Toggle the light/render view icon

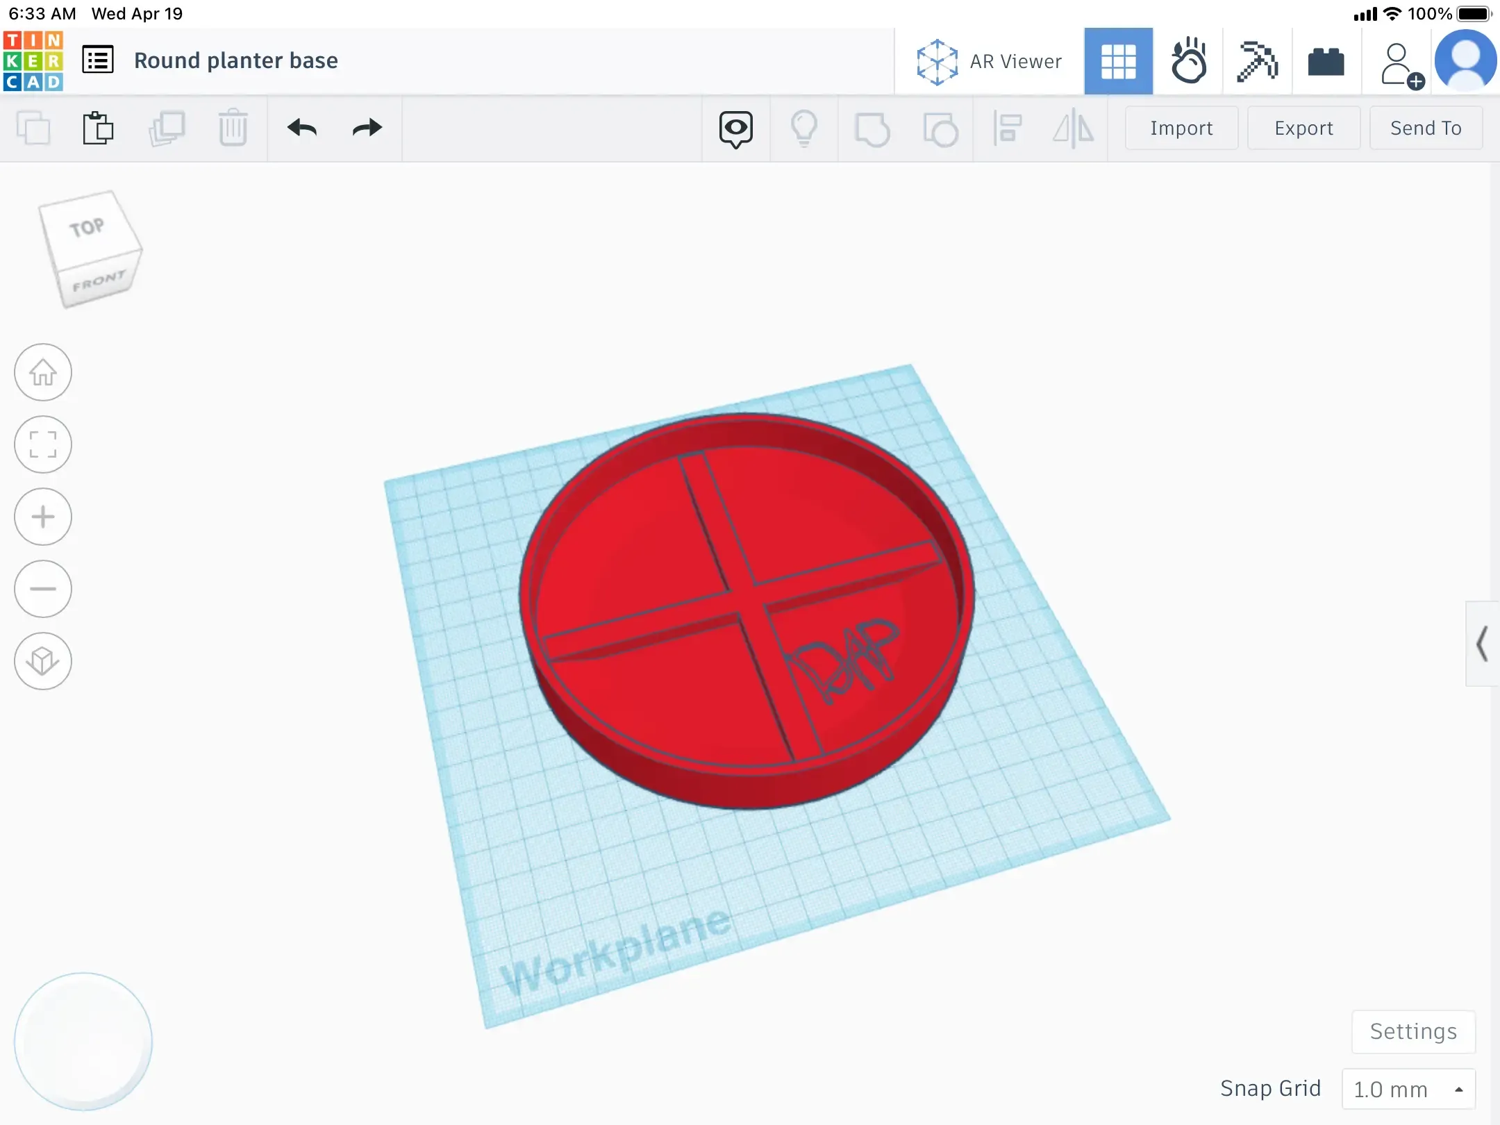click(804, 128)
